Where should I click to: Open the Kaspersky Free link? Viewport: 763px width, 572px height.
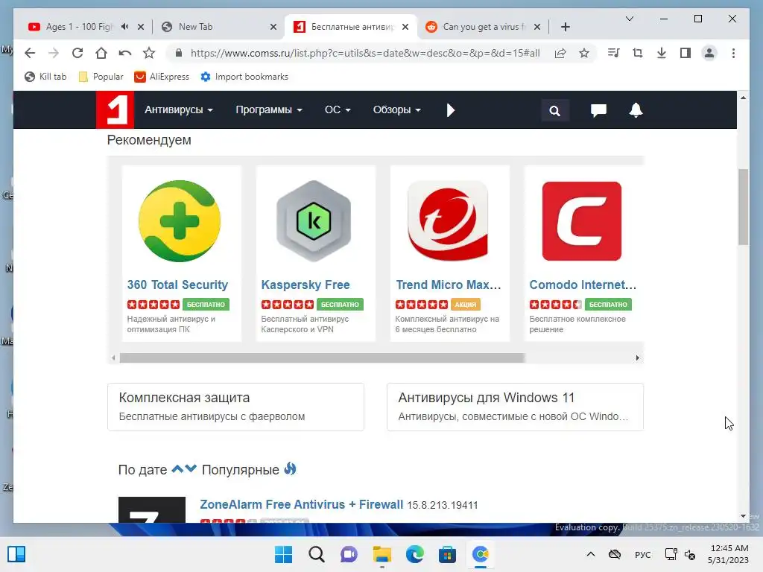[x=305, y=285]
